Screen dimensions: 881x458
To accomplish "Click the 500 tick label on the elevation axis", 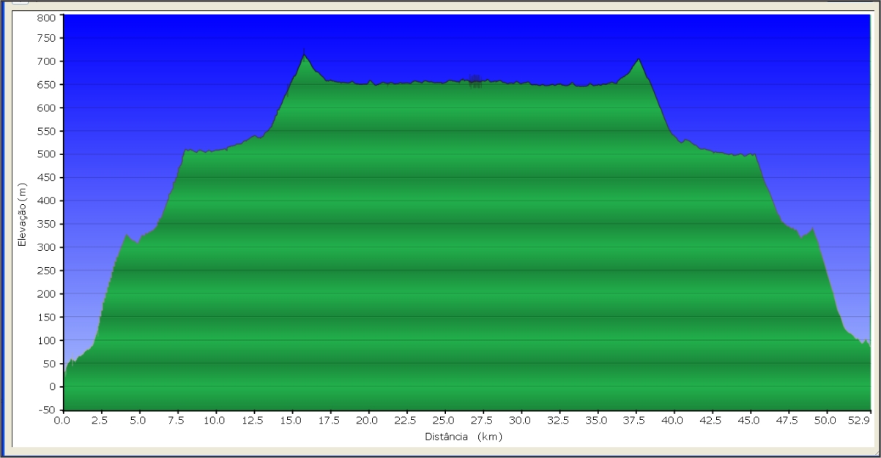I will coord(48,154).
